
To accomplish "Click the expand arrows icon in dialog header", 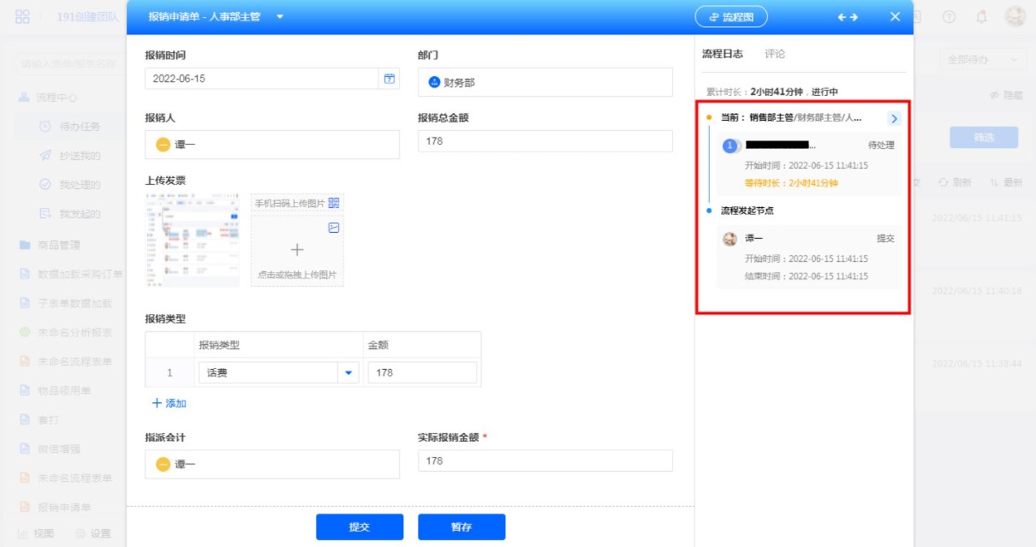I will tap(848, 17).
